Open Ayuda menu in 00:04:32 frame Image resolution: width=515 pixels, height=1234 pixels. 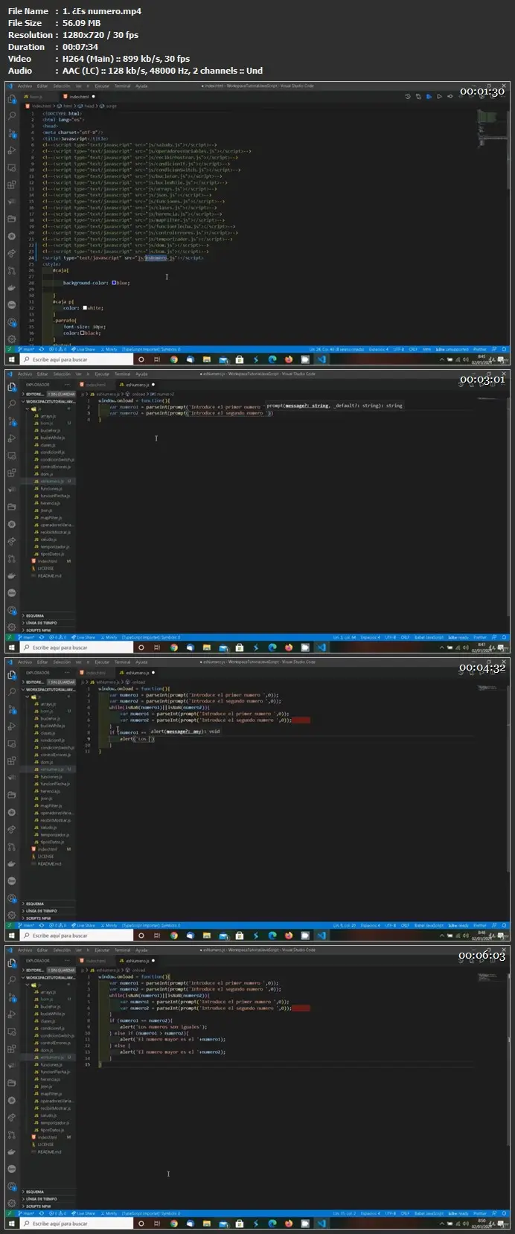click(141, 662)
